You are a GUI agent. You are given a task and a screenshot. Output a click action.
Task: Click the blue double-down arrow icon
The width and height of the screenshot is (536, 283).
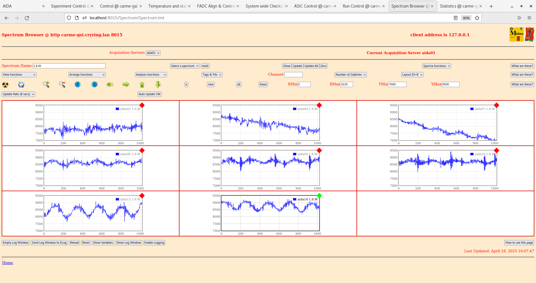click(x=78, y=84)
